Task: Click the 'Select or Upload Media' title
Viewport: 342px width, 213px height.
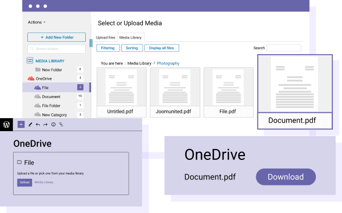Action: 130,23
